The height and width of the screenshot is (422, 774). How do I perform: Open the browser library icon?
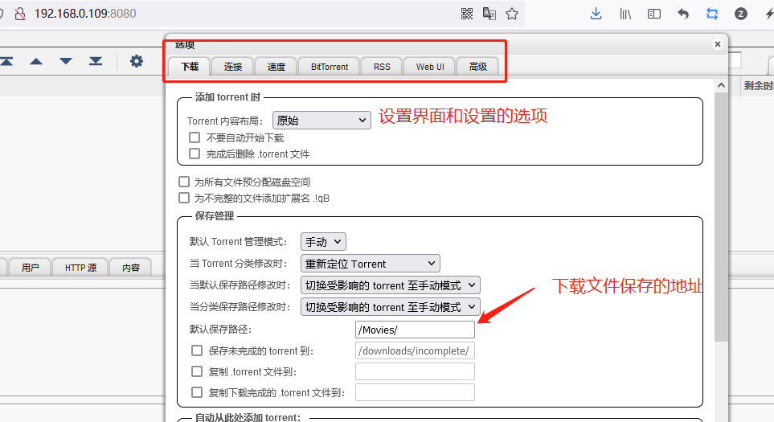[625, 14]
